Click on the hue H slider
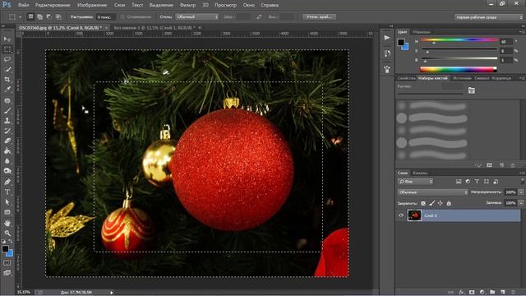Screen dimensions: 526x296 point(459,40)
